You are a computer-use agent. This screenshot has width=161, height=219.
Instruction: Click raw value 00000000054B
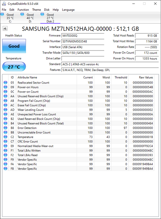pos(143,87)
